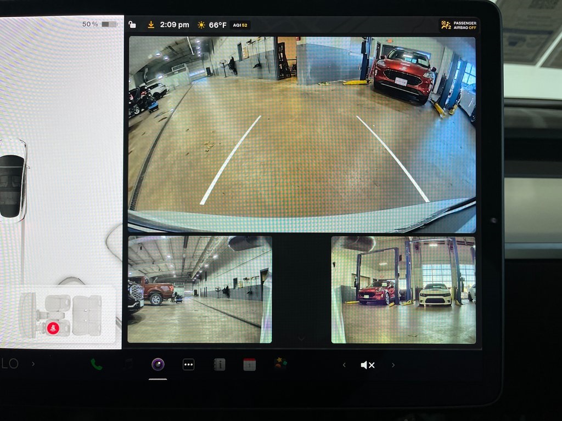Open the Manual info app icon

(x=220, y=365)
